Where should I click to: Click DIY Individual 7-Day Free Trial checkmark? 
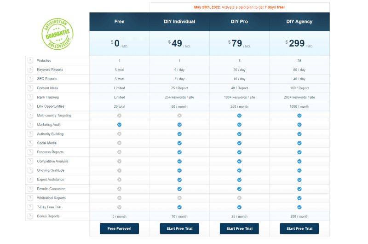(179, 207)
